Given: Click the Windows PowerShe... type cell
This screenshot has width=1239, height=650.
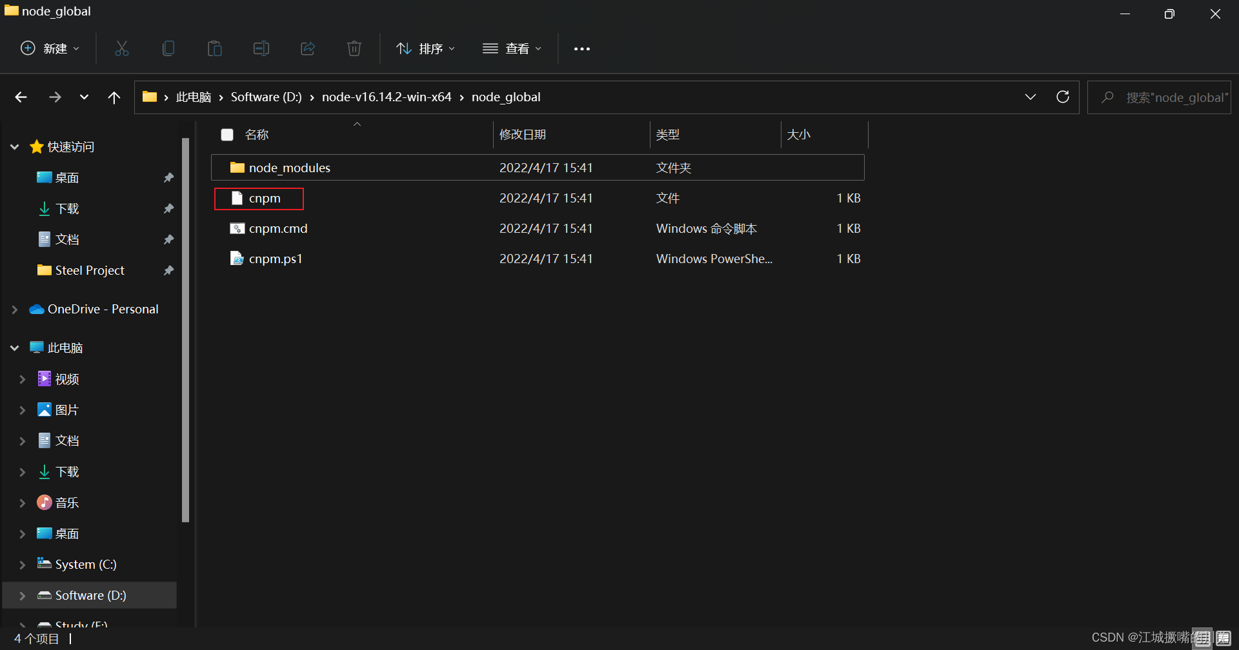Looking at the screenshot, I should click(x=714, y=259).
